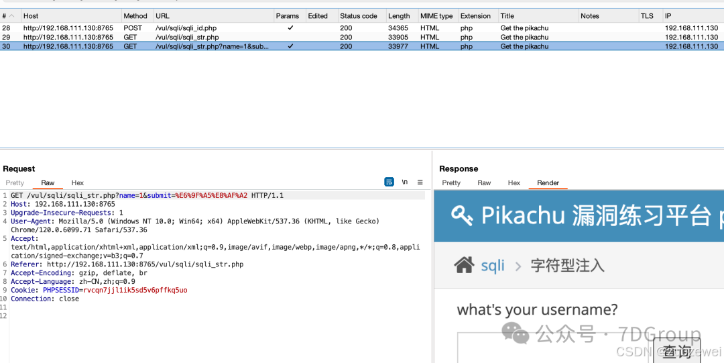
Task: Click the Request panel title
Action: [19, 169]
